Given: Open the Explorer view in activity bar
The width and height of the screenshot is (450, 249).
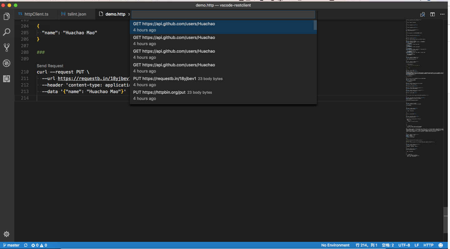Looking at the screenshot, I should point(7,16).
